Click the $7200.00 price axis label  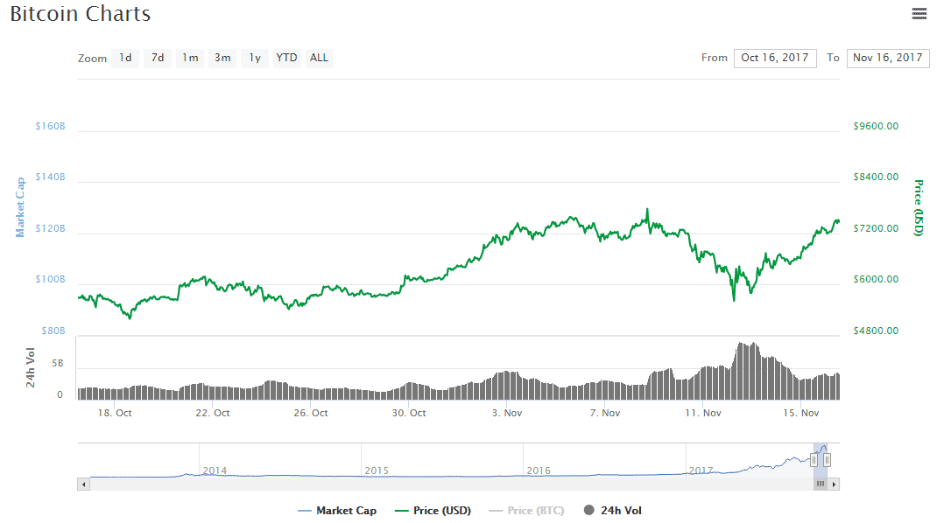876,228
